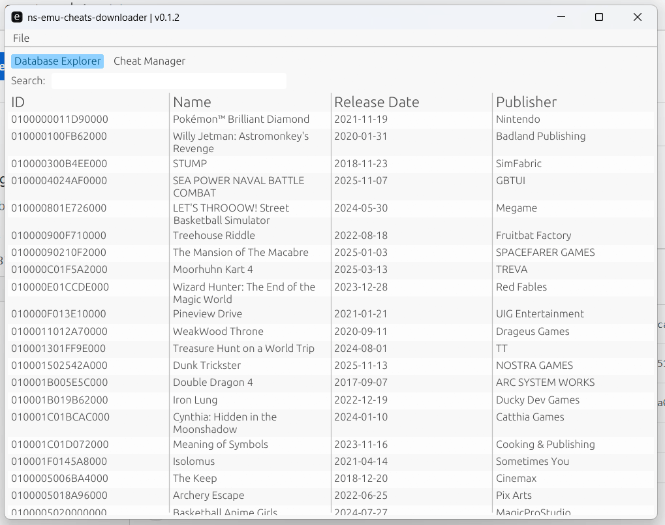Select Pineview Drive entry

[208, 313]
